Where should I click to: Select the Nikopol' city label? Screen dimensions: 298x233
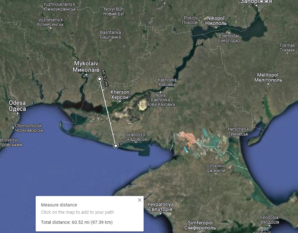click(x=217, y=21)
